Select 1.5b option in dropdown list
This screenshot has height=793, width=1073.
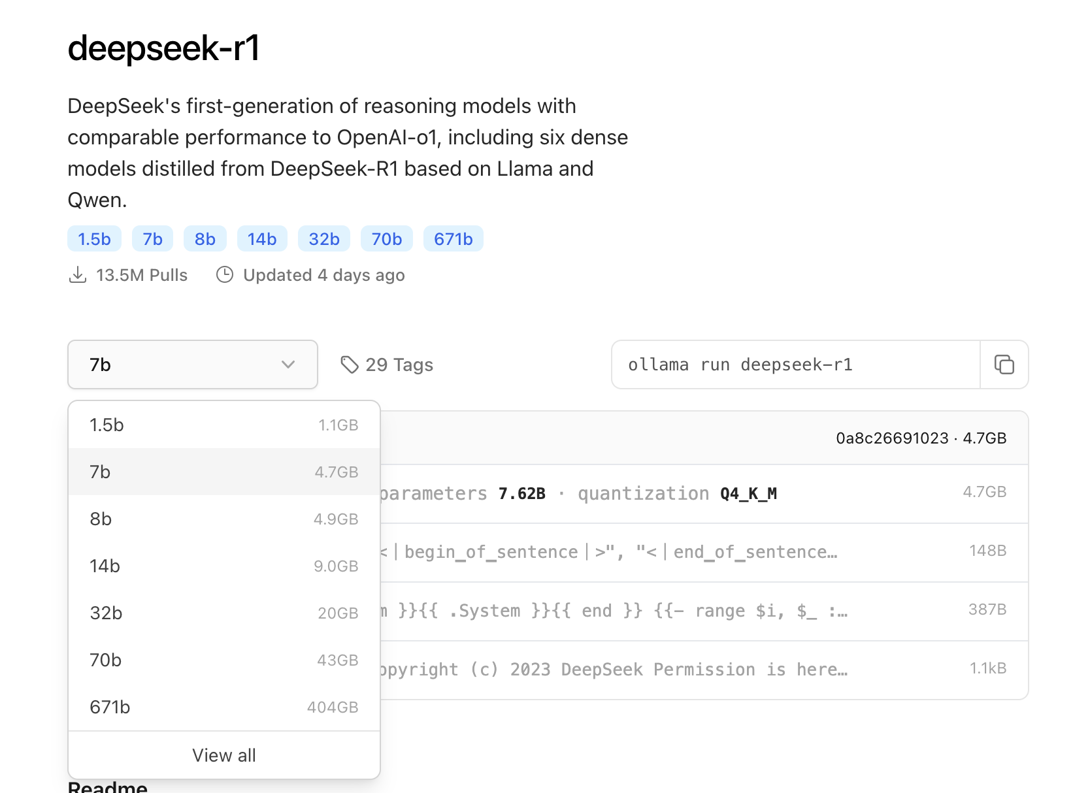(223, 425)
